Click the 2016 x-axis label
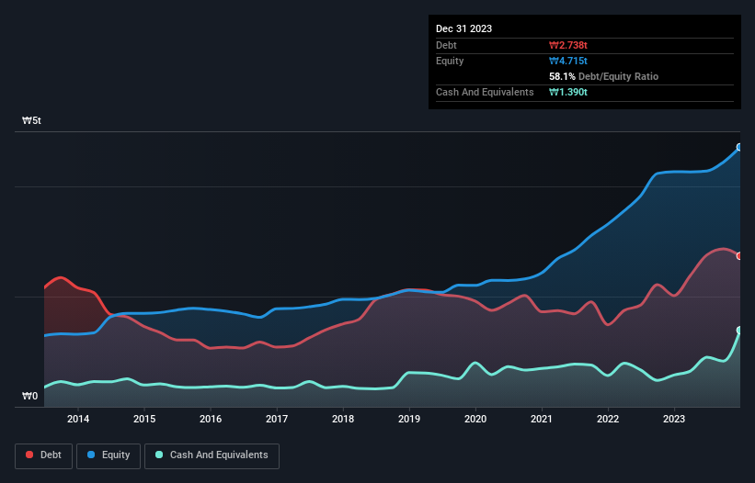Screen dimensions: 755x483 [x=211, y=419]
